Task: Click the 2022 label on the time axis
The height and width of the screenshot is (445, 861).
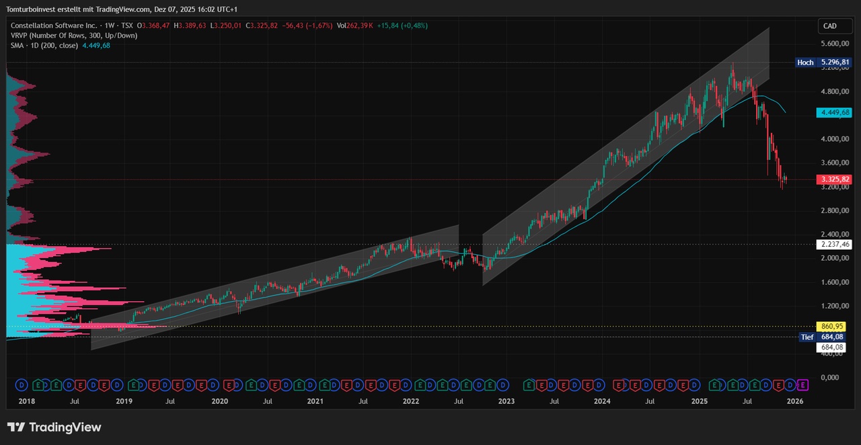Action: [x=411, y=401]
